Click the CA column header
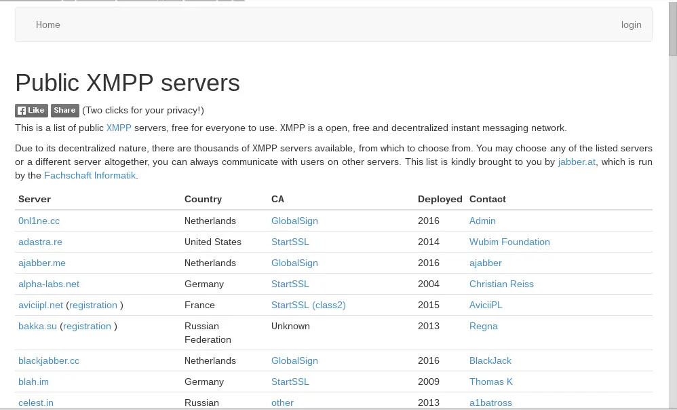This screenshot has height=410, width=677. click(277, 199)
